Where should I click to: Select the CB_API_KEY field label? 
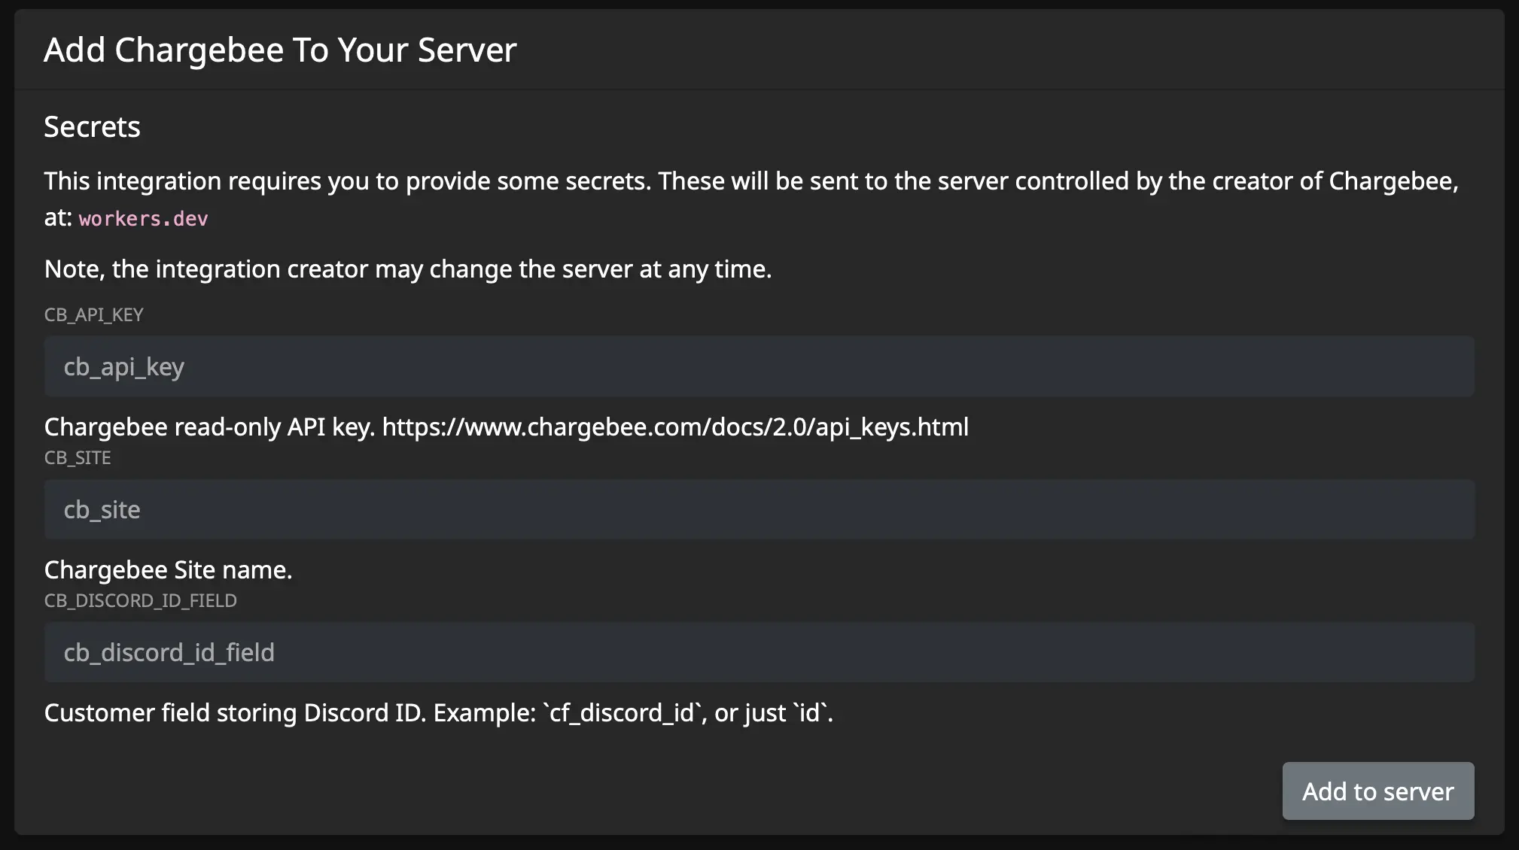point(93,314)
